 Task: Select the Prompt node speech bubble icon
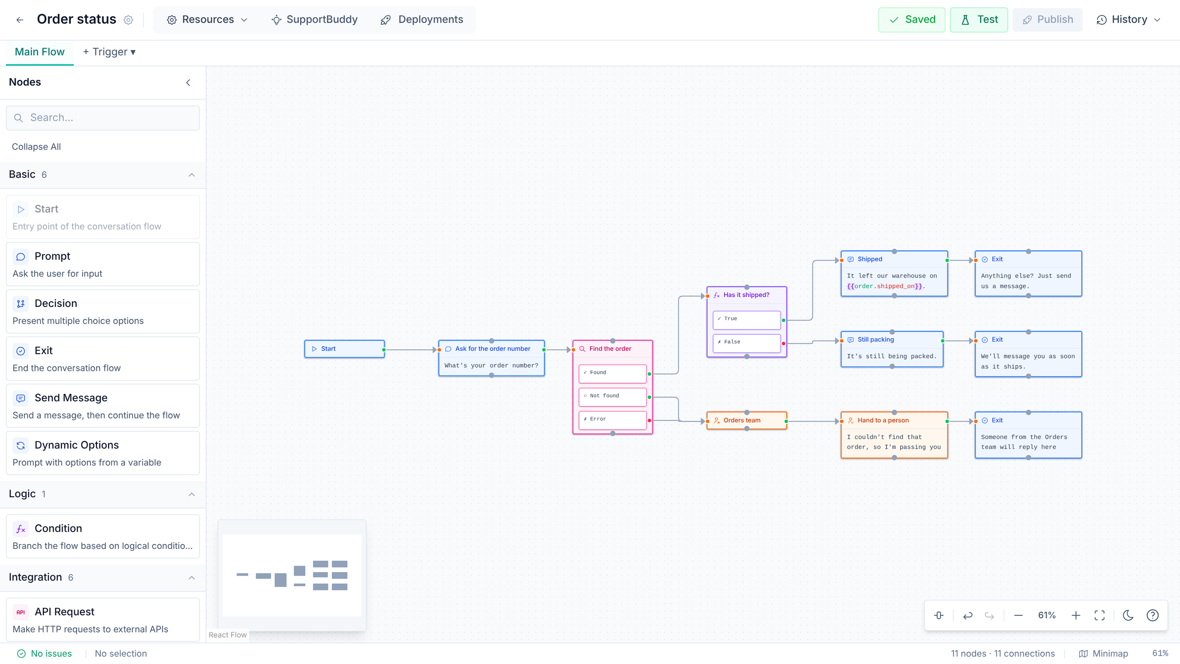coord(21,257)
